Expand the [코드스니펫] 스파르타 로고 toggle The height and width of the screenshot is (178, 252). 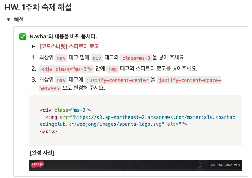coord(33,47)
